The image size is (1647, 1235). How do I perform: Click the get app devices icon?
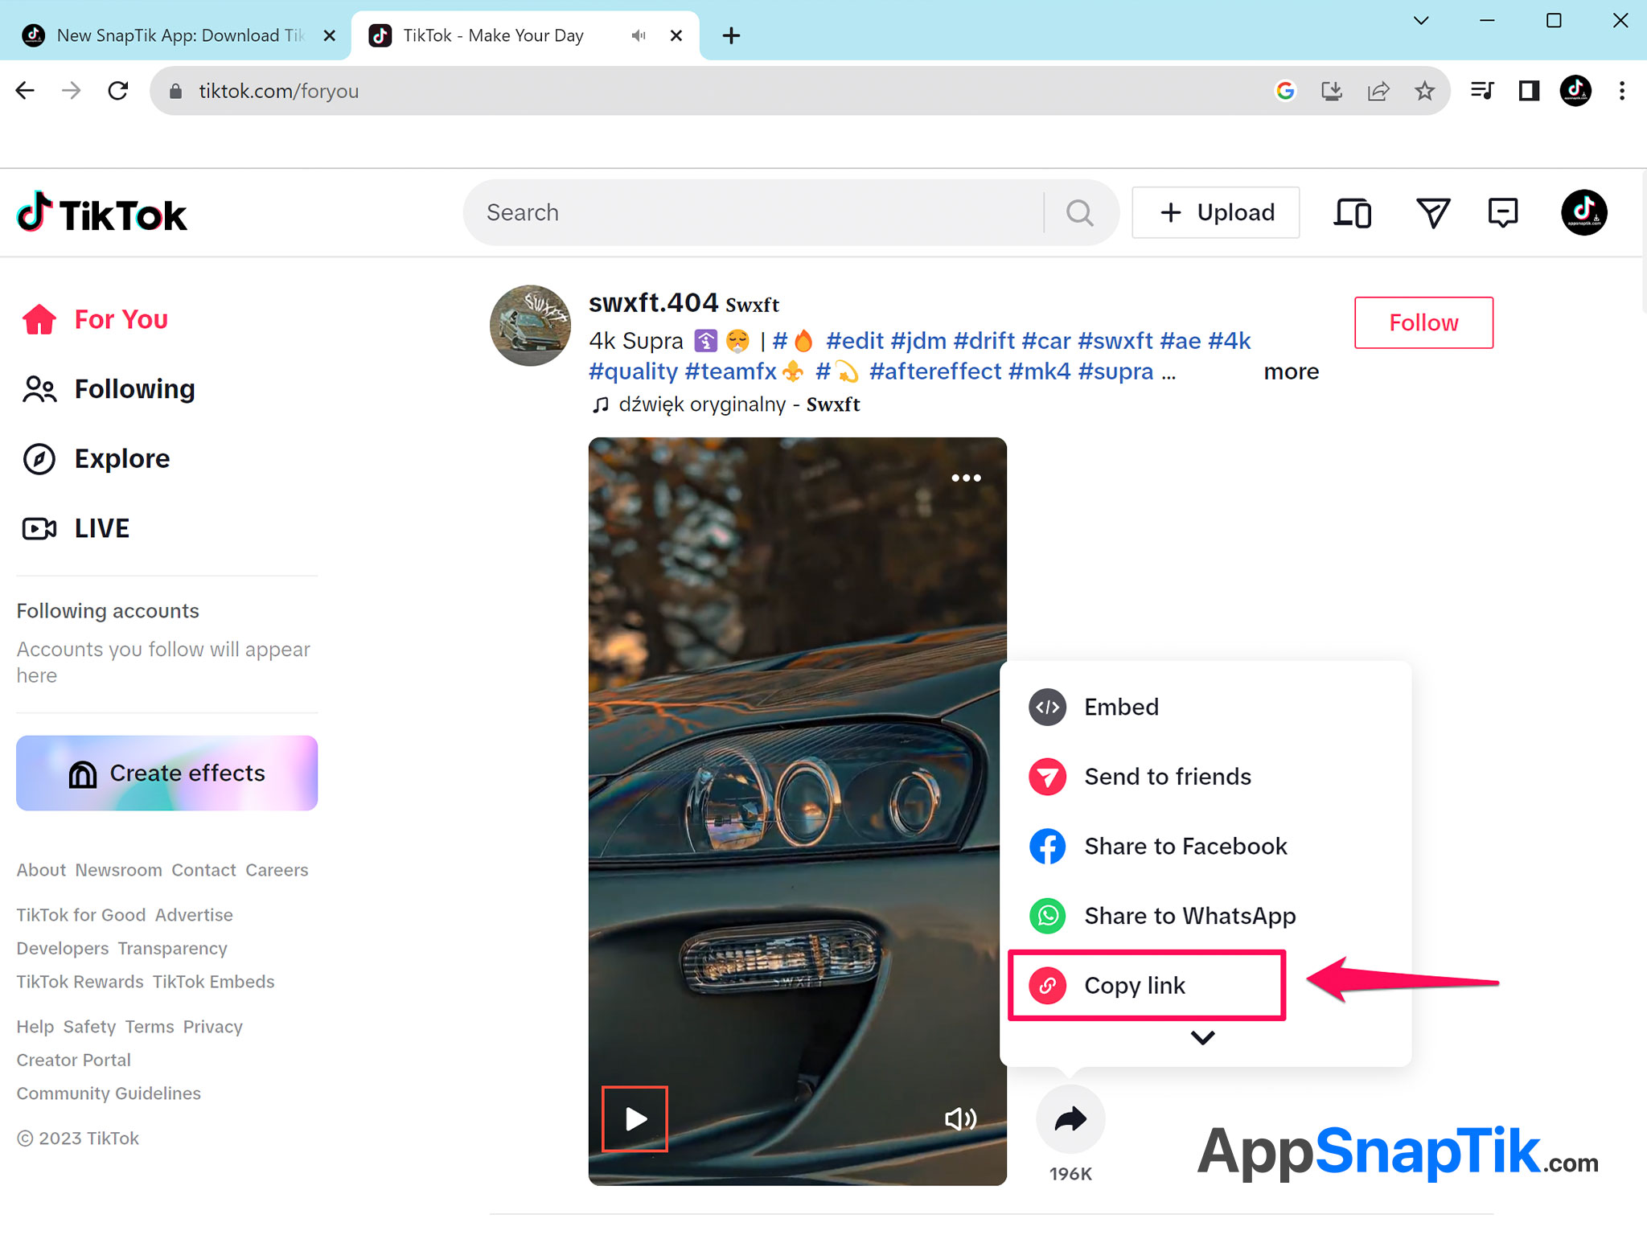[x=1353, y=213]
